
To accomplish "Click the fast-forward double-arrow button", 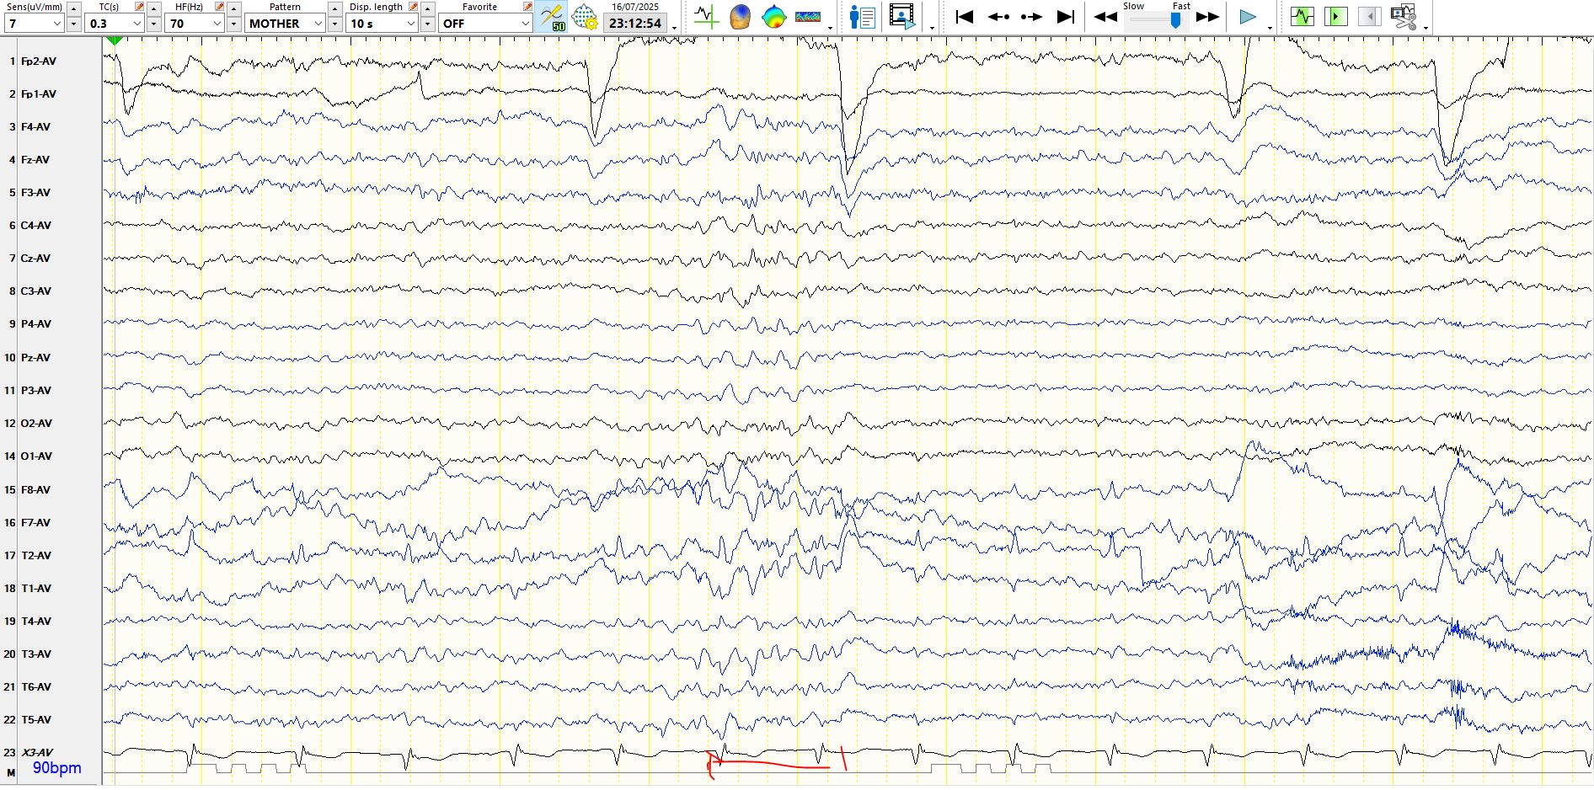I will tap(1207, 16).
